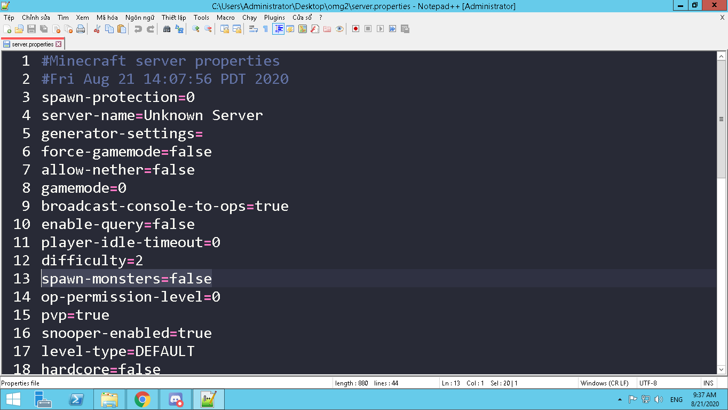
Task: Toggle synchronized vertical scrolling
Action: pyautogui.click(x=225, y=29)
